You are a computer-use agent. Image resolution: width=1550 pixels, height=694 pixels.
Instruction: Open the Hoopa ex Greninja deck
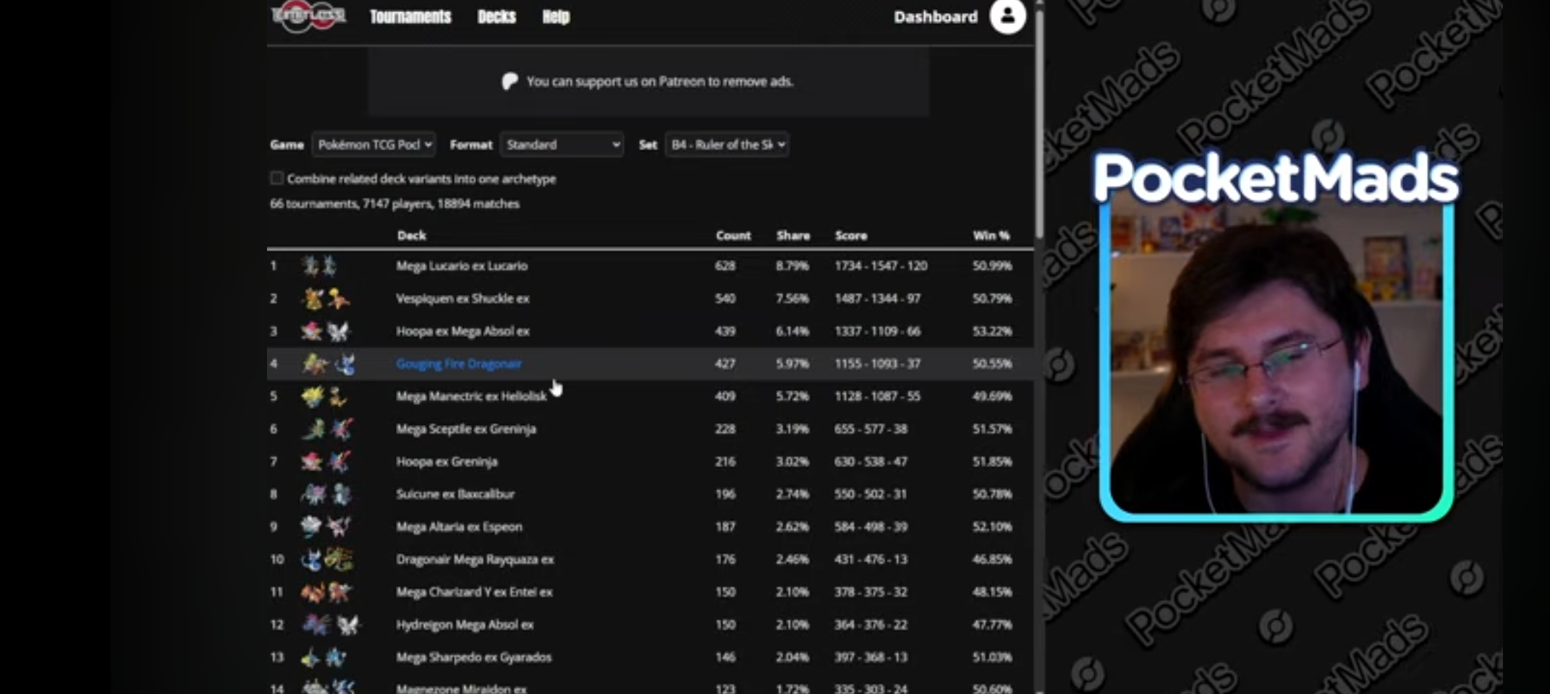pyautogui.click(x=446, y=461)
